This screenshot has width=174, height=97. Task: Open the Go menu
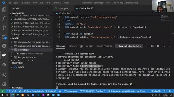click(42, 3)
